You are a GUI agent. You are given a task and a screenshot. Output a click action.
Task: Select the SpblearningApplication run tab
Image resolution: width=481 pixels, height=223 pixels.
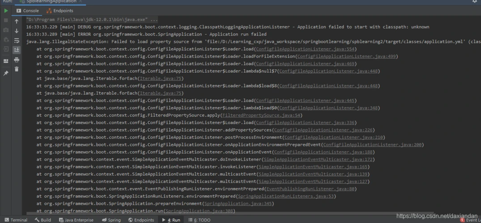51,1
